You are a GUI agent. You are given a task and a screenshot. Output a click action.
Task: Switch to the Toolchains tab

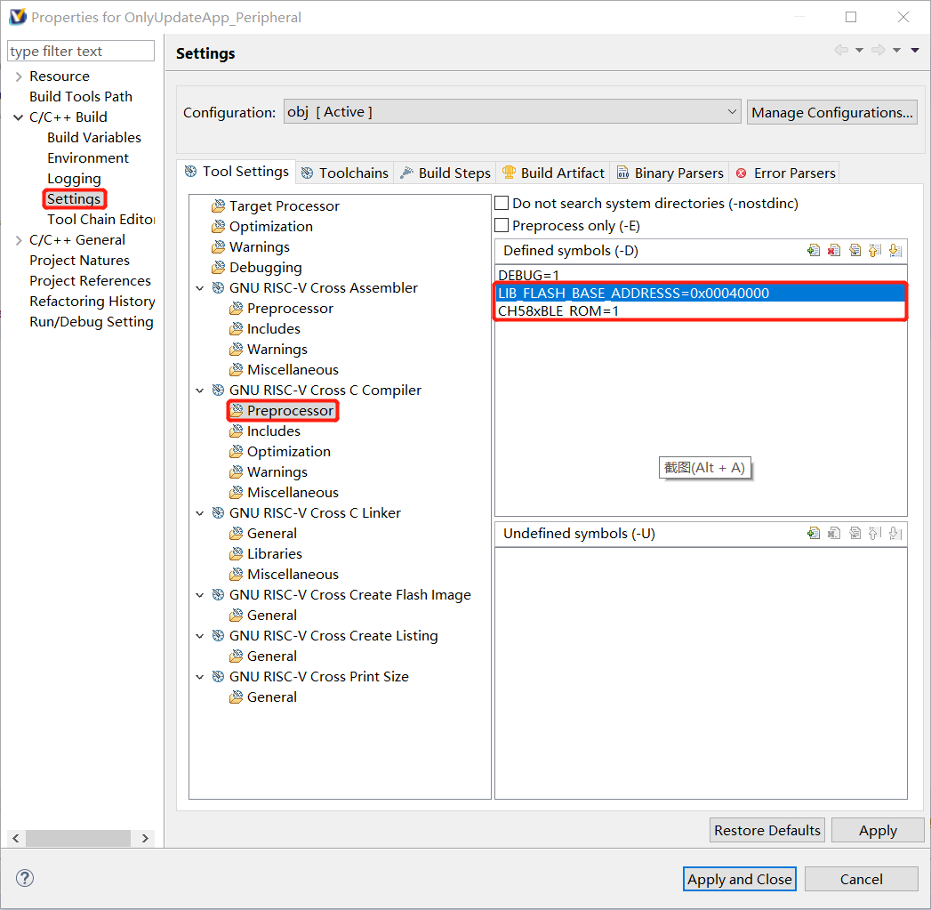[x=345, y=173]
